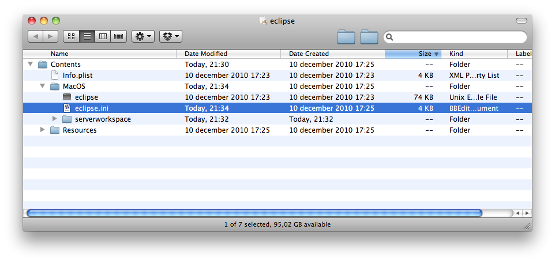Select the serverworkspace folder icon
Image resolution: width=555 pixels, height=263 pixels.
(x=67, y=119)
